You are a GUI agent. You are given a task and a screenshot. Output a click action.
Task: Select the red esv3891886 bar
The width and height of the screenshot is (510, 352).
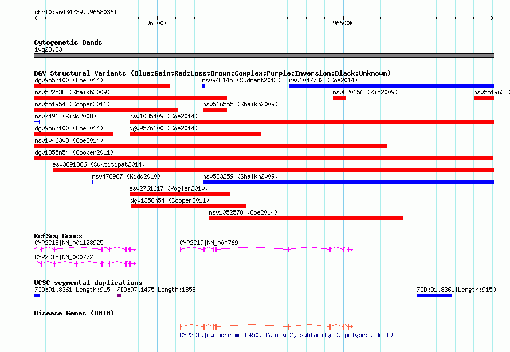(273, 170)
